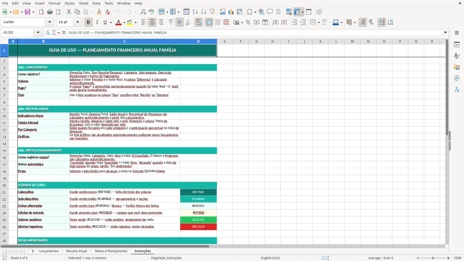Click the AutoFilter funnel icon
464x261 pixels.
pyautogui.click(x=212, y=12)
